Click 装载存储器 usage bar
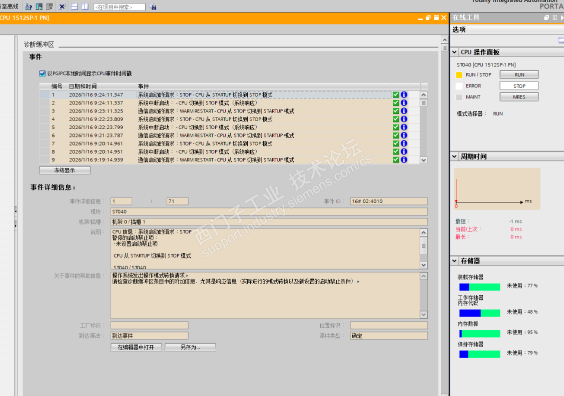The height and width of the screenshot is (396, 564). coord(480,287)
